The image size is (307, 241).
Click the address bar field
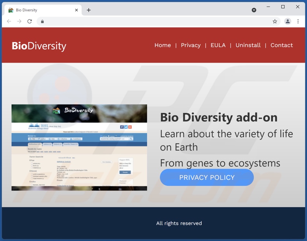(159, 21)
